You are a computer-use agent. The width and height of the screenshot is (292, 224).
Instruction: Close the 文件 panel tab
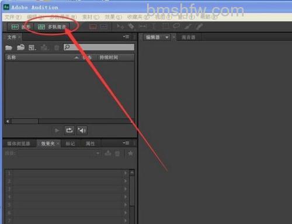point(19,37)
